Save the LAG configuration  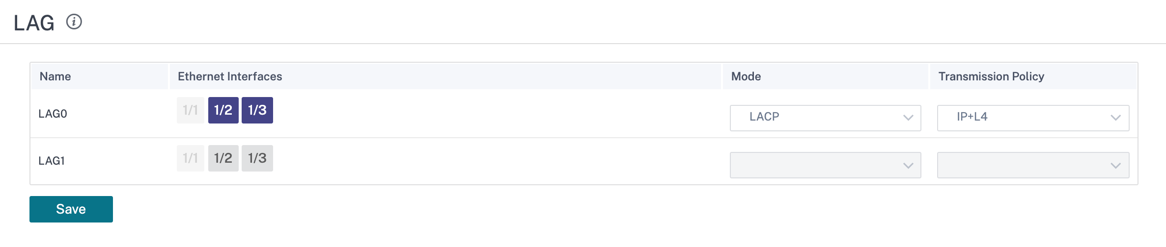(71, 209)
